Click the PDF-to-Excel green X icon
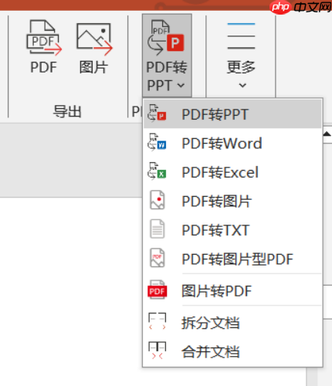 (x=157, y=171)
